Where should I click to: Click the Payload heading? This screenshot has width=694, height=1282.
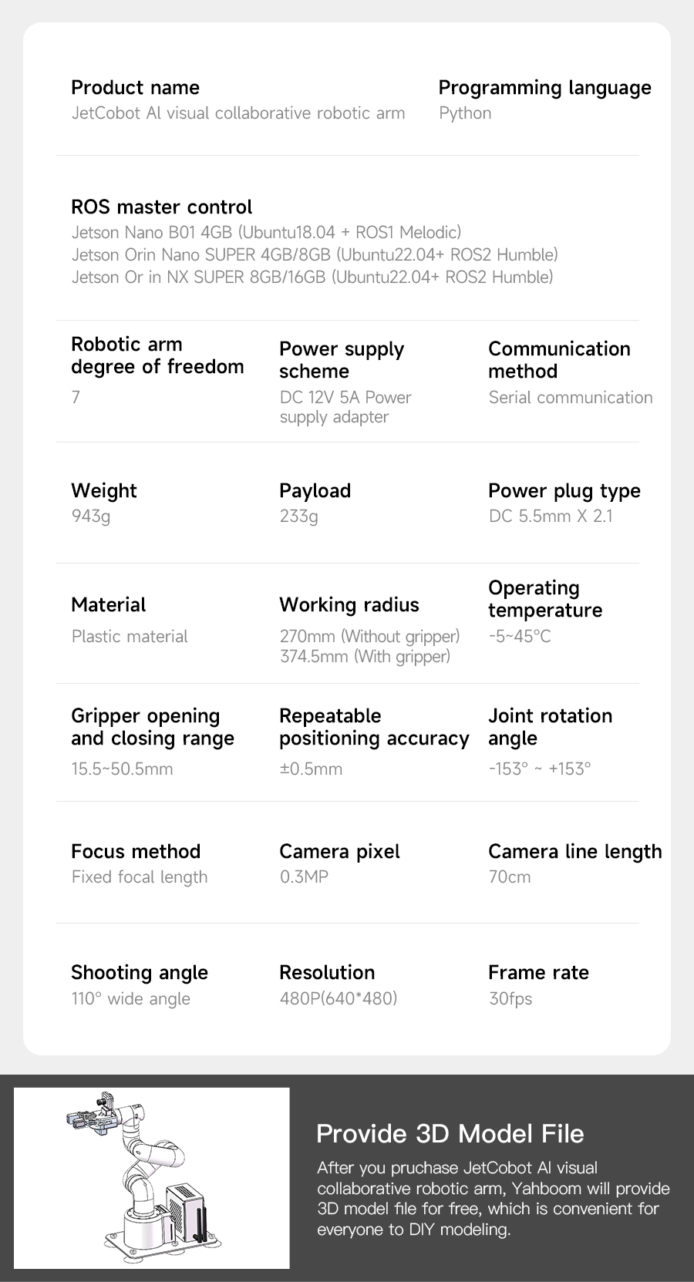pos(315,491)
